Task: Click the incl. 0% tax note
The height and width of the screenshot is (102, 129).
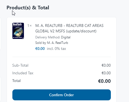Action: (56, 49)
